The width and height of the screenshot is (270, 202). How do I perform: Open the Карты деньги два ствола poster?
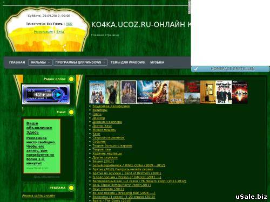[x=224, y=92]
